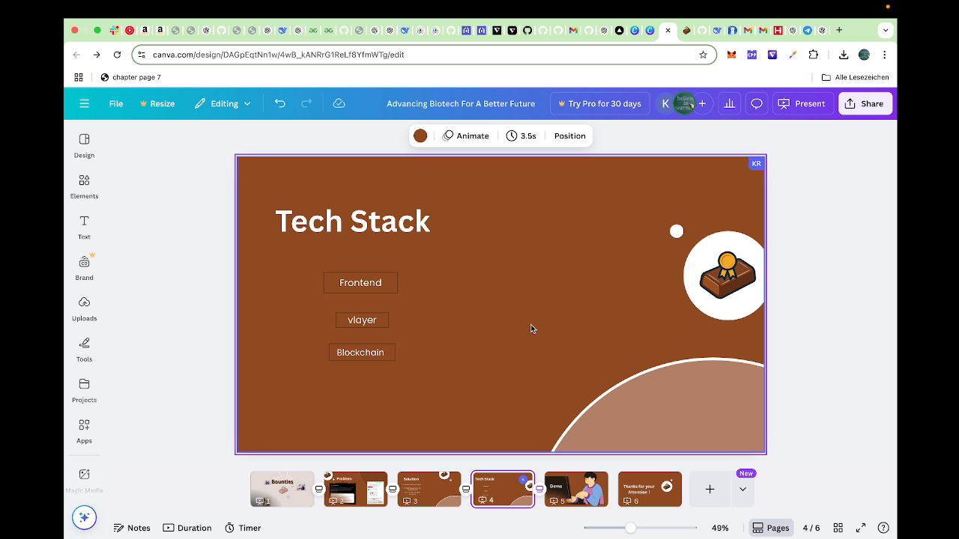This screenshot has height=539, width=959.
Task: Enter fullscreen mode from bottom bar
Action: (x=861, y=528)
